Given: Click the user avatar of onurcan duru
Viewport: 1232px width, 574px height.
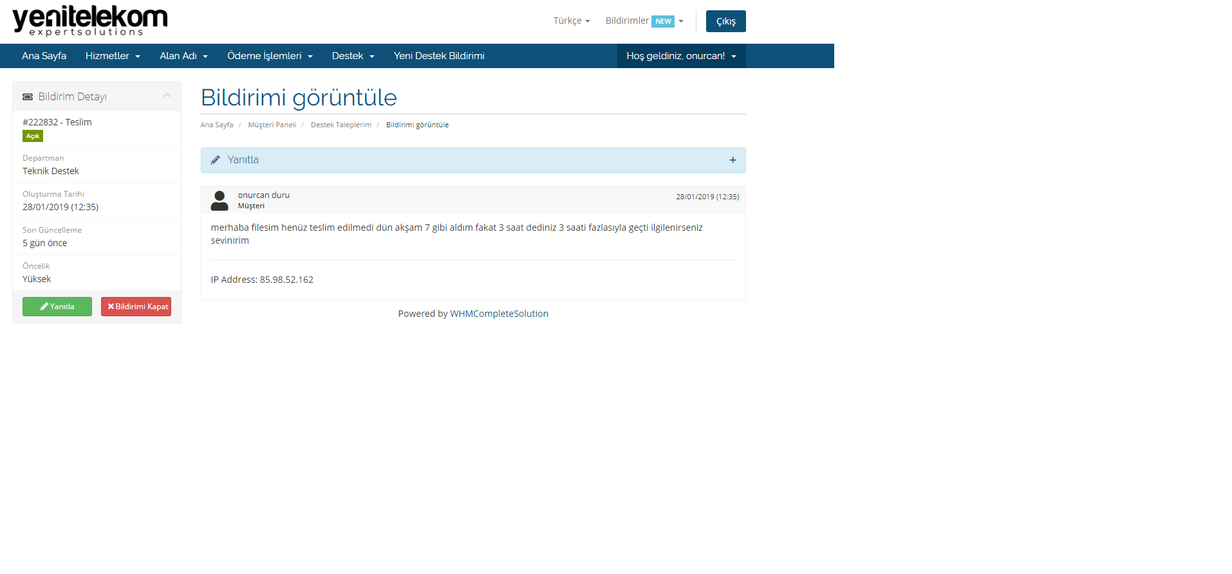Looking at the screenshot, I should tap(219, 201).
